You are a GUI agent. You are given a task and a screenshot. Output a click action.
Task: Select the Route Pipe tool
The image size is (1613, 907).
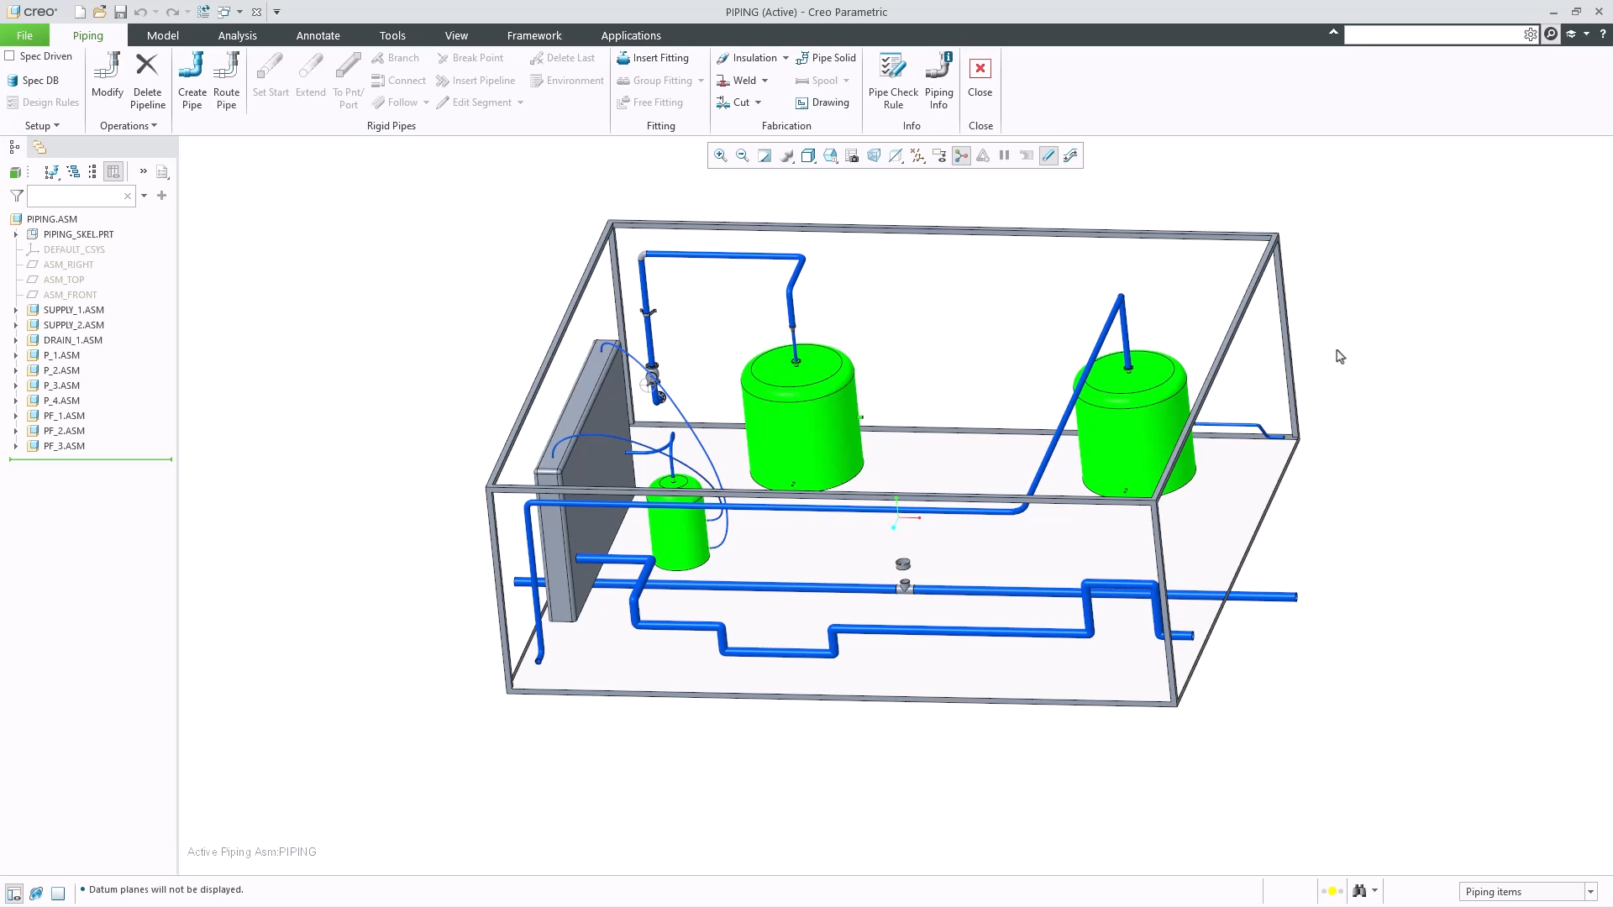[226, 81]
